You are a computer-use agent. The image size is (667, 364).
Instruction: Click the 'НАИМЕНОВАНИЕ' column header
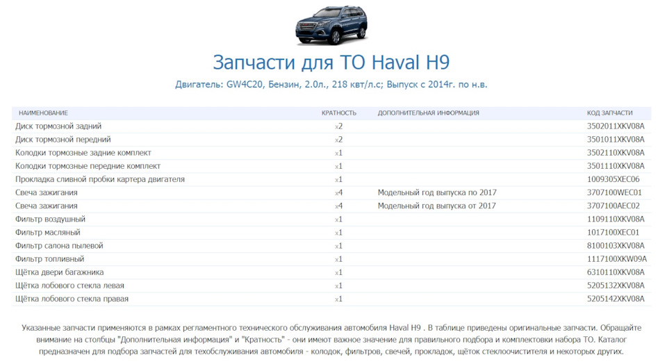point(43,113)
